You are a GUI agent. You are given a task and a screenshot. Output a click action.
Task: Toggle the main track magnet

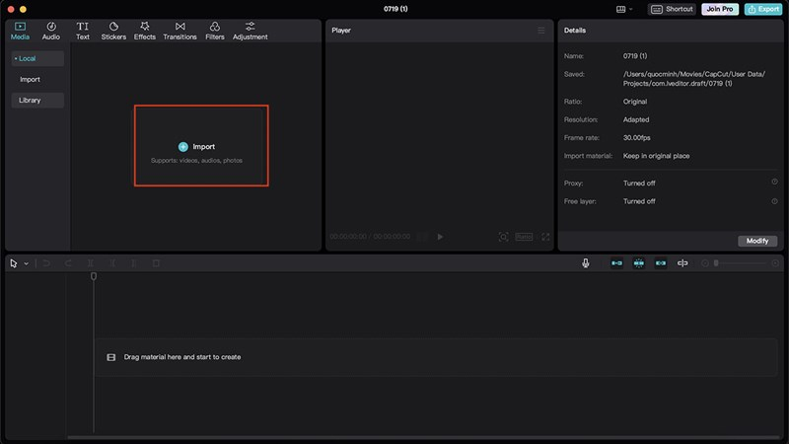point(617,263)
